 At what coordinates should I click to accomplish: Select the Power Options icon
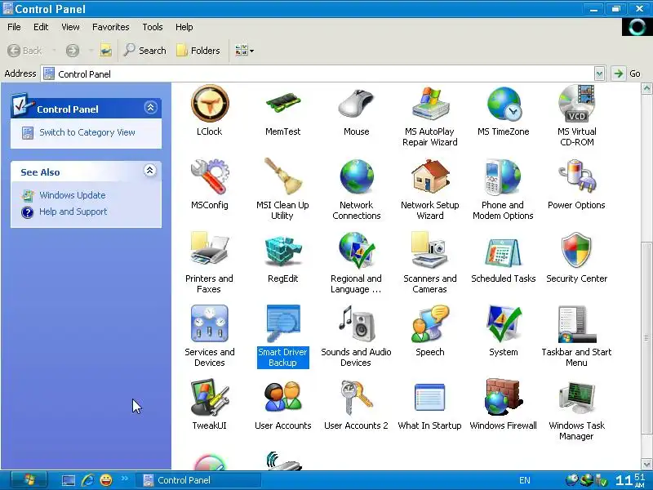point(577,176)
